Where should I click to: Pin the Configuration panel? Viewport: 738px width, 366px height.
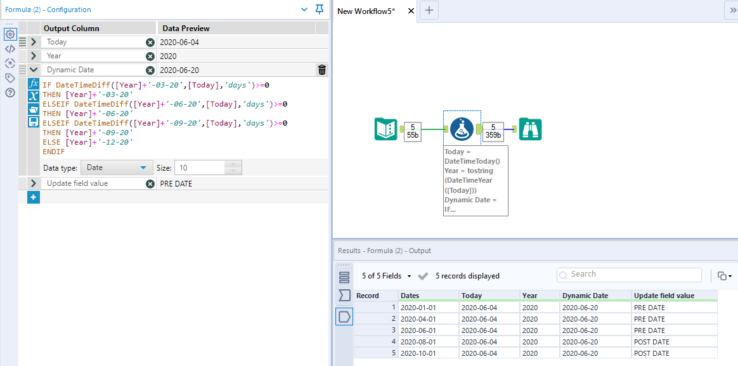320,10
